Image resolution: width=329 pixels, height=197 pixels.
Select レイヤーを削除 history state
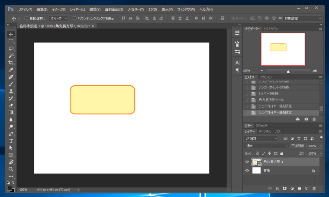coord(268,93)
